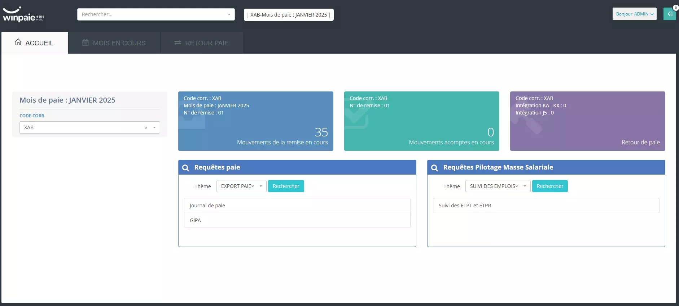Click the magnifier icon in Requêtes Pilotage Masse Salariale
The height and width of the screenshot is (306, 679).
434,168
